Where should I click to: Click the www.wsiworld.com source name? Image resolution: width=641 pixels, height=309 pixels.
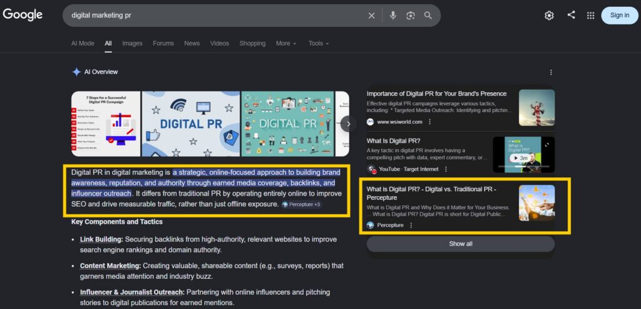[x=399, y=122]
